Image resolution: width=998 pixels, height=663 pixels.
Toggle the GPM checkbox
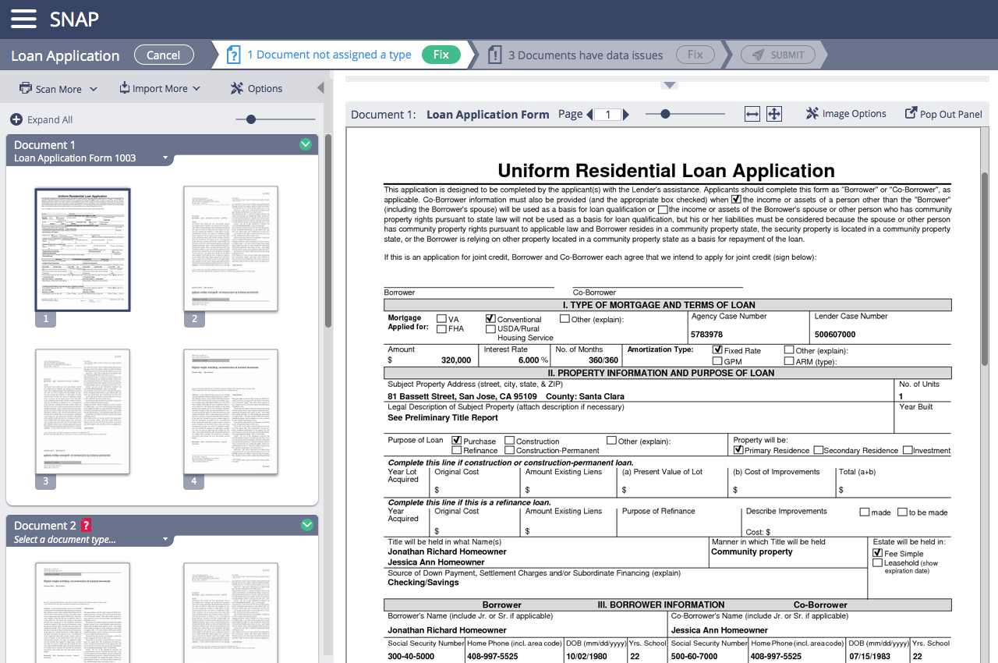717,361
